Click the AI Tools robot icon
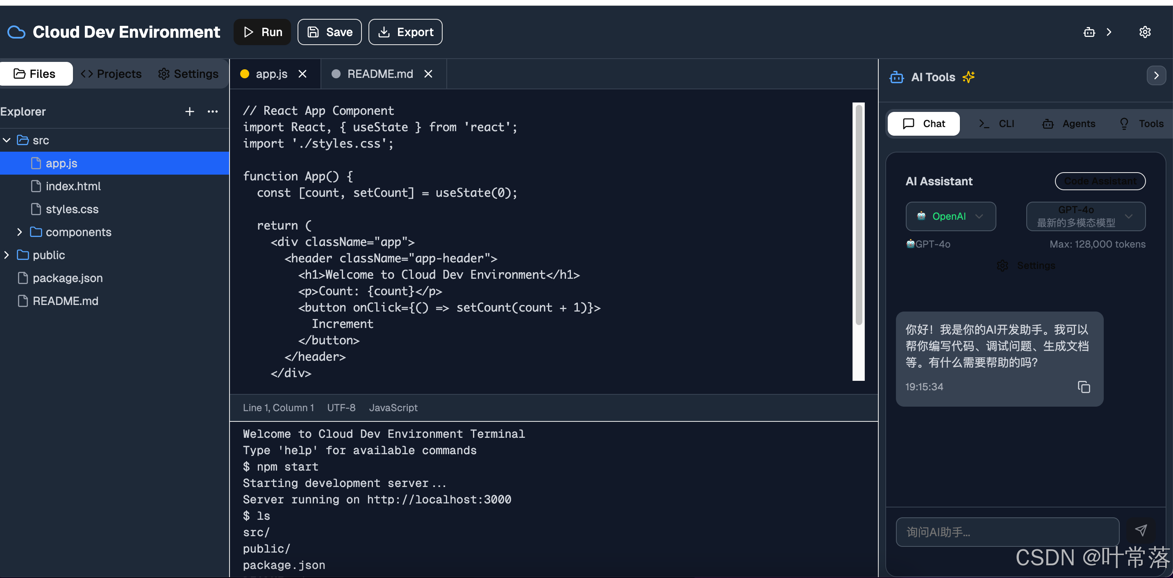Screen dimensions: 1173x578 click(x=896, y=77)
